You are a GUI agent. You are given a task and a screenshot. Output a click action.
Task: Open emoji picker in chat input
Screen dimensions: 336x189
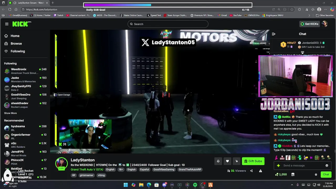coord(327,166)
